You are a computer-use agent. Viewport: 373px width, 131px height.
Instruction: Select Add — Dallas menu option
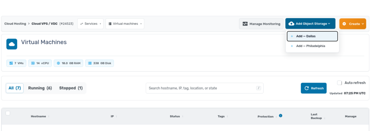[312, 36]
